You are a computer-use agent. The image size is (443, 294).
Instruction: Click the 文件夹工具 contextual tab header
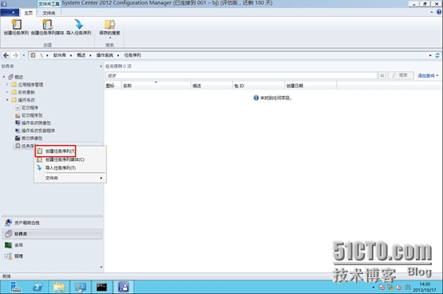click(49, 4)
